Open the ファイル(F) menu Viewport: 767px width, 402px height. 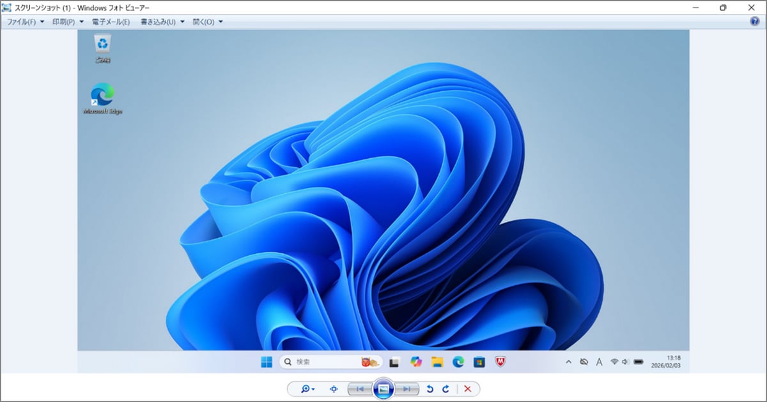point(25,22)
